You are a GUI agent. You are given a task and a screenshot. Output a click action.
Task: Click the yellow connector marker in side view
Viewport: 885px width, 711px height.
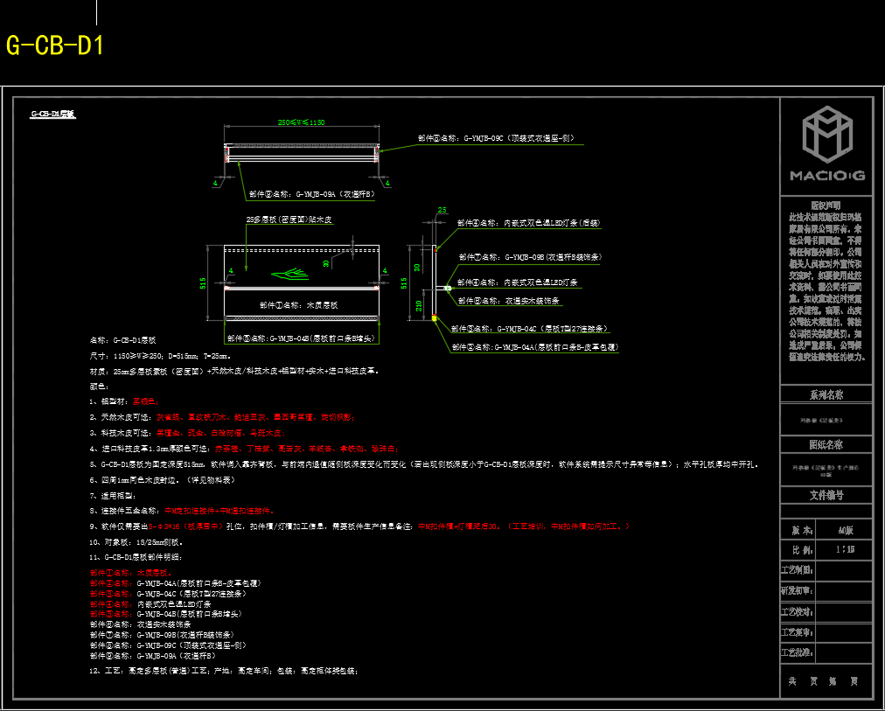coord(435,317)
